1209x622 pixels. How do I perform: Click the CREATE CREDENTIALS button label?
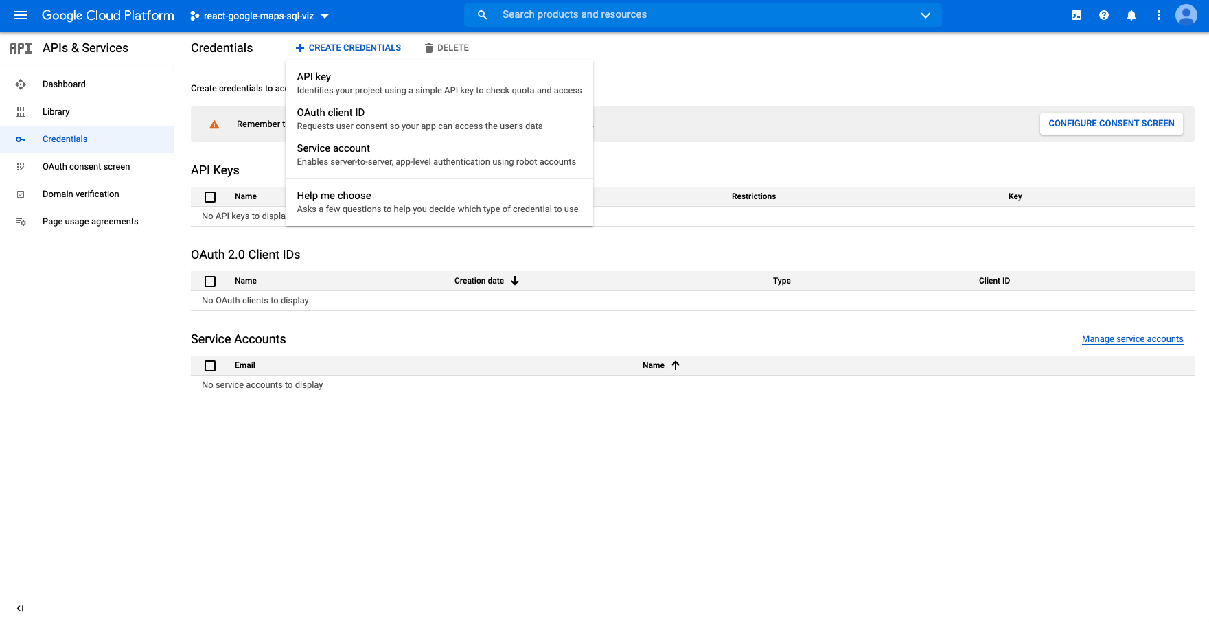click(355, 48)
